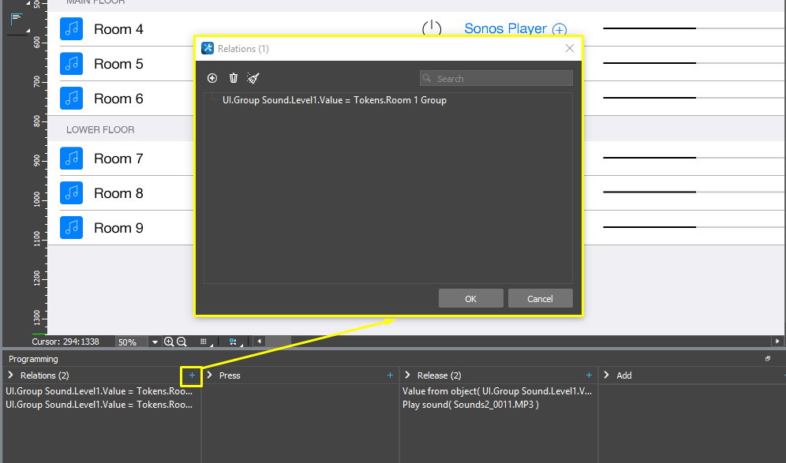Zoom in using the magnifier plus icon
The width and height of the screenshot is (786, 463).
pos(169,342)
